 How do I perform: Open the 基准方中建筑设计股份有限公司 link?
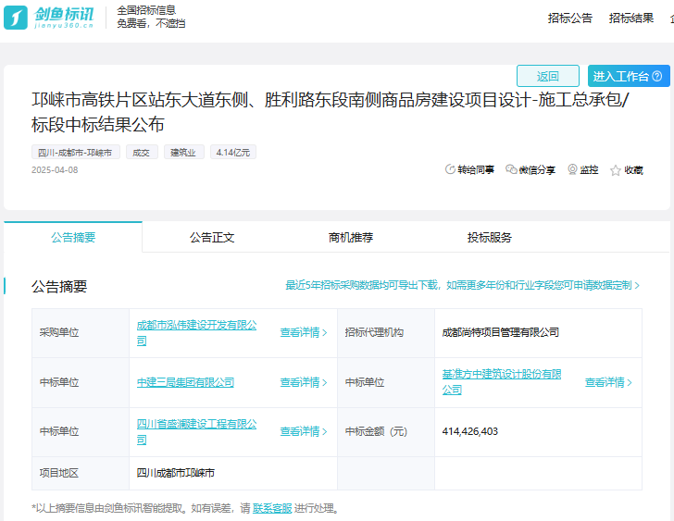tap(502, 382)
